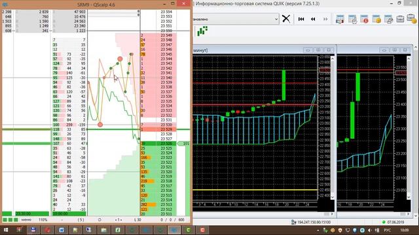This screenshot has width=419, height=235.
Task: Click price level 23 513 in QScalp ladder
Action: (166, 204)
